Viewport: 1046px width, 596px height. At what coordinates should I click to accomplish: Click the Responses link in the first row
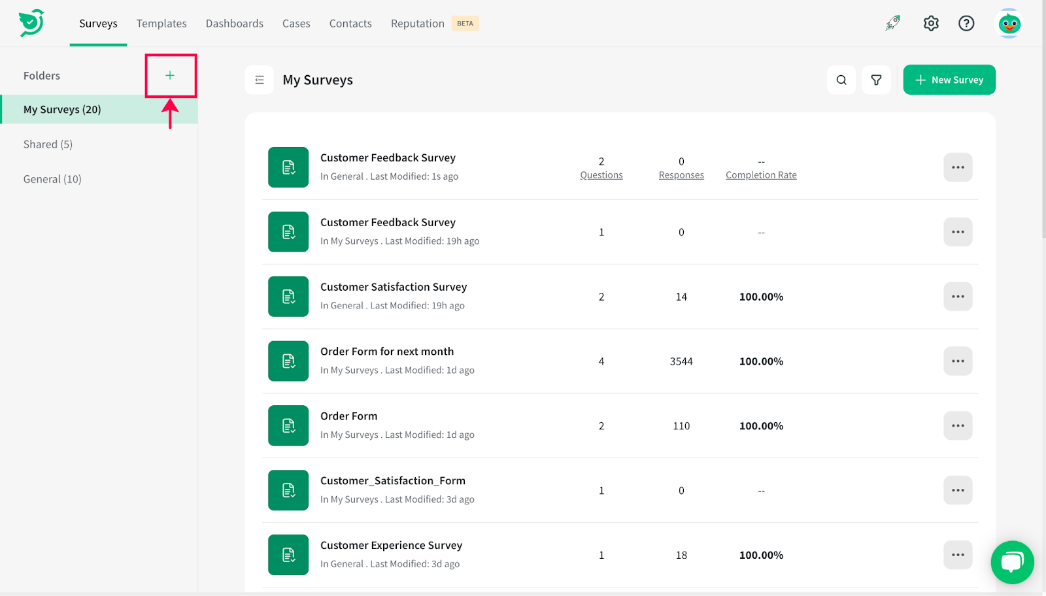point(681,175)
